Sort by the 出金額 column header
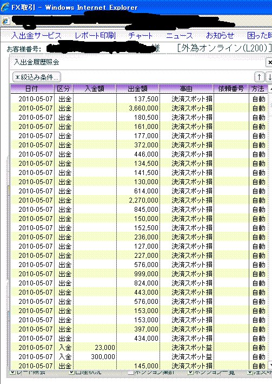The height and width of the screenshot is (384, 272). [x=138, y=89]
